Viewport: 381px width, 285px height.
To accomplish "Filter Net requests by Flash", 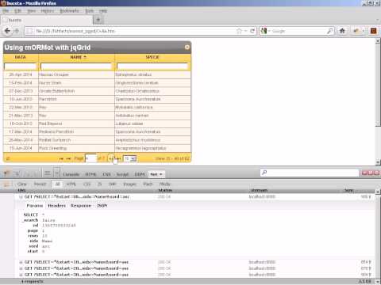I will [x=148, y=184].
